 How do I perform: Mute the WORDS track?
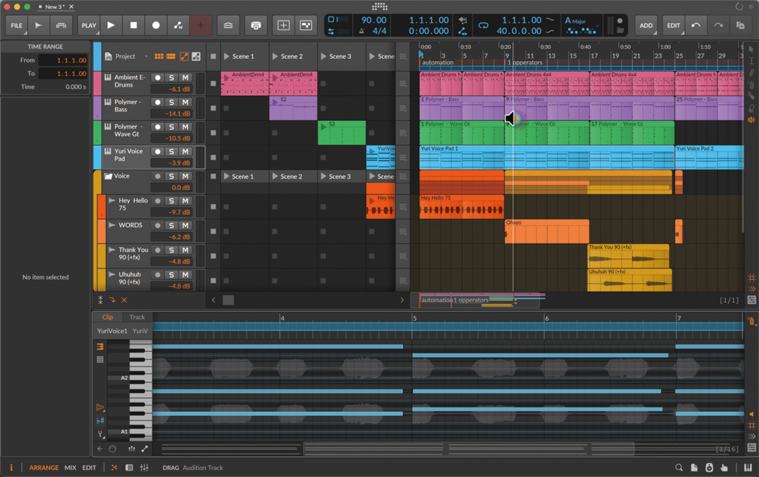(x=185, y=225)
